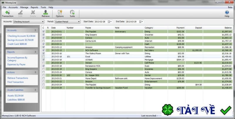Click the Transaction toolbar icon
The width and height of the screenshot is (235, 119).
pos(8,14)
